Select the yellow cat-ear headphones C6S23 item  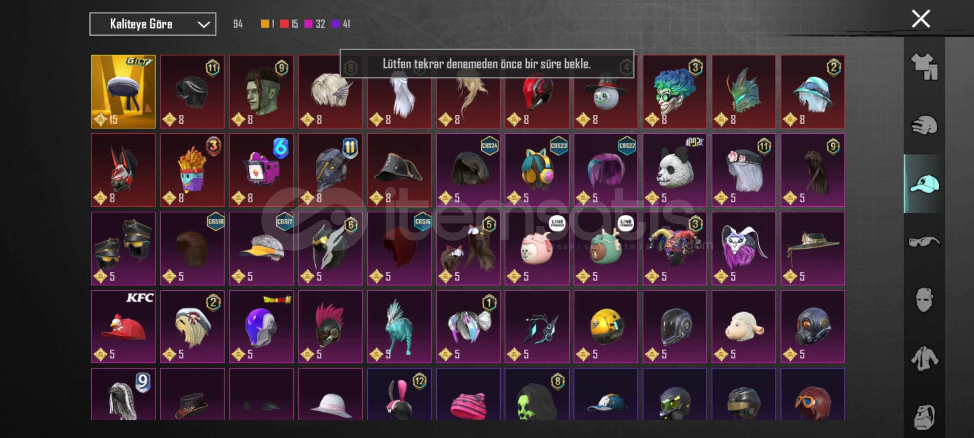tap(537, 170)
